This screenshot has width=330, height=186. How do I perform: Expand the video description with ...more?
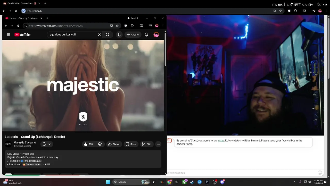coord(46,164)
